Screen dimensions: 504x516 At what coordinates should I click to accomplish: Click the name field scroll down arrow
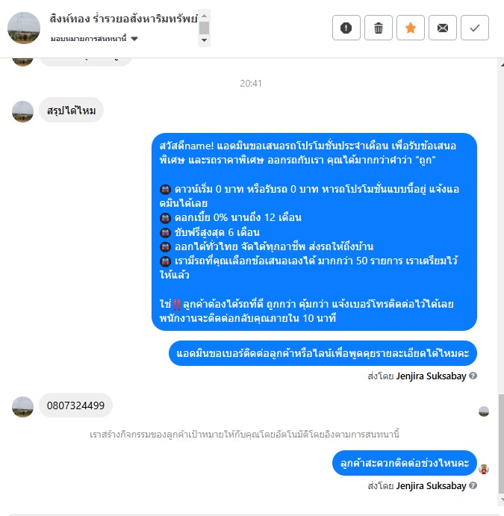tap(204, 40)
